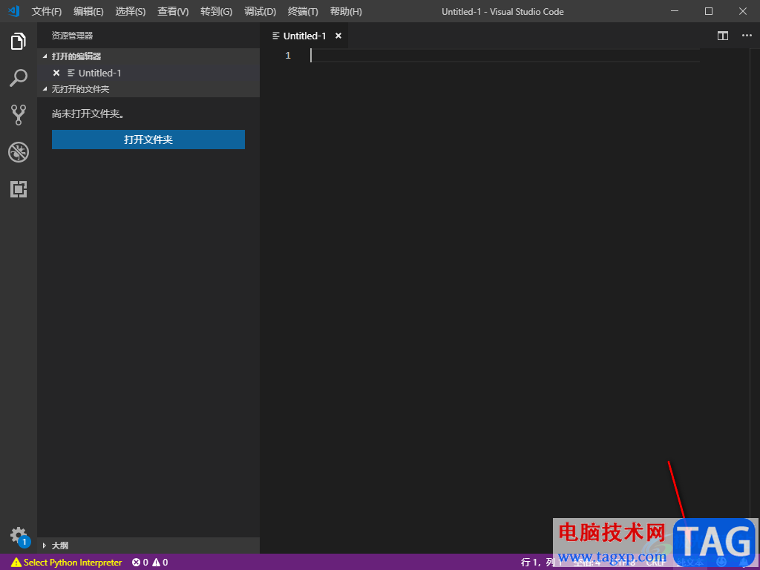Open the Source Control view
The width and height of the screenshot is (760, 570).
click(19, 115)
